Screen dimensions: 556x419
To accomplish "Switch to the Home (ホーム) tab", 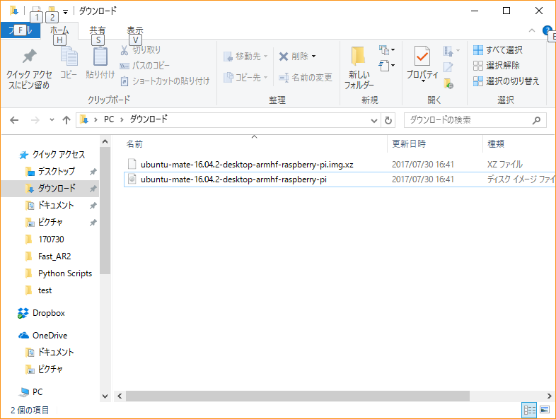I will pos(59,30).
